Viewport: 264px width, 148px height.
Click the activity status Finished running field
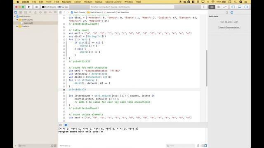click(132, 7)
